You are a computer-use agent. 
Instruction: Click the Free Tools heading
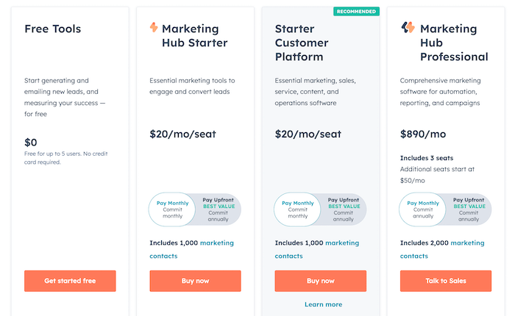click(x=52, y=29)
